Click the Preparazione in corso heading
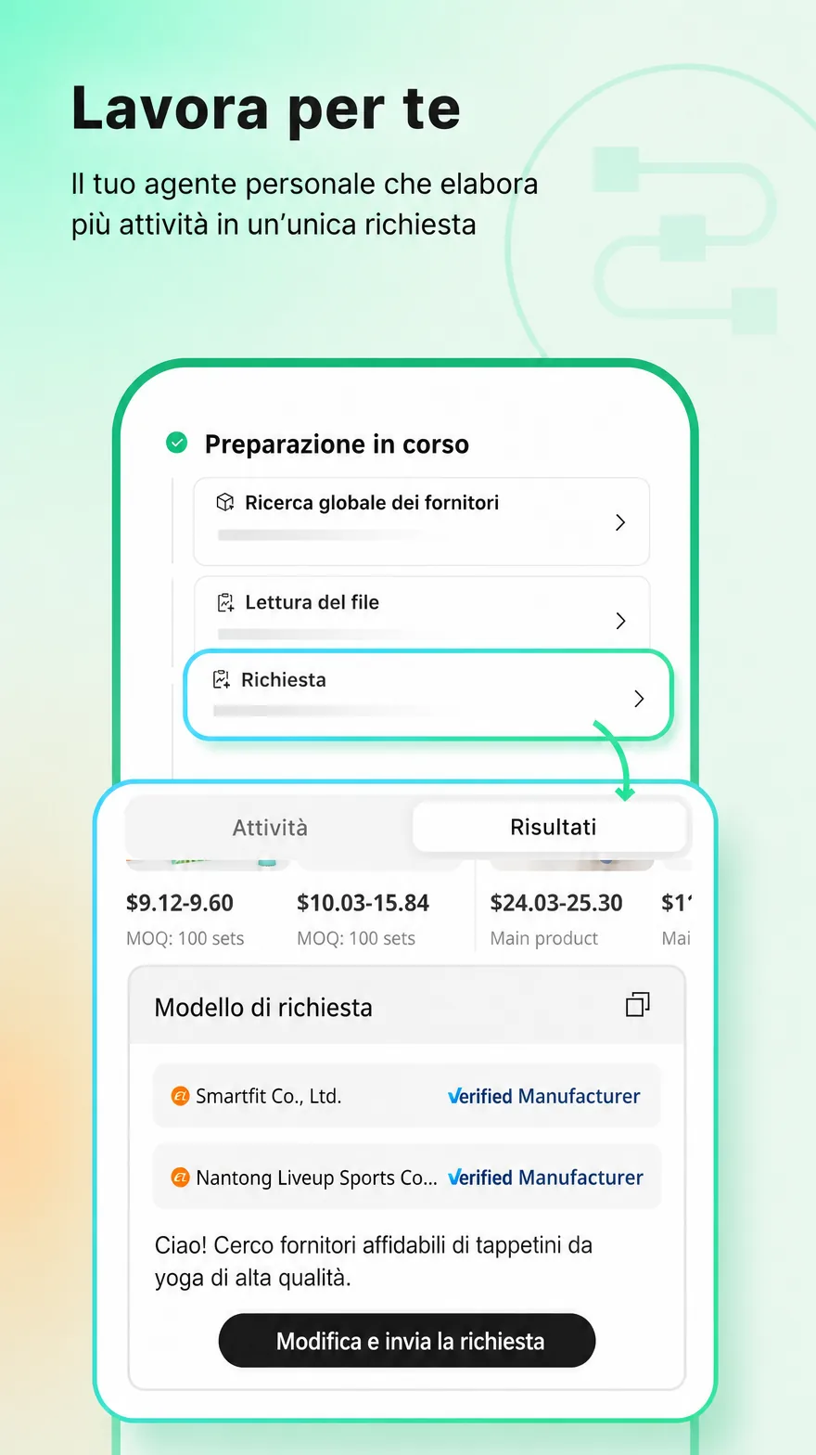The image size is (816, 1455). pos(337,444)
